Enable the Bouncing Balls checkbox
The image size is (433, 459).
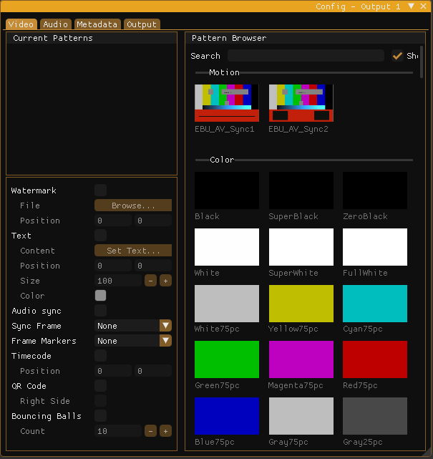pos(100,415)
